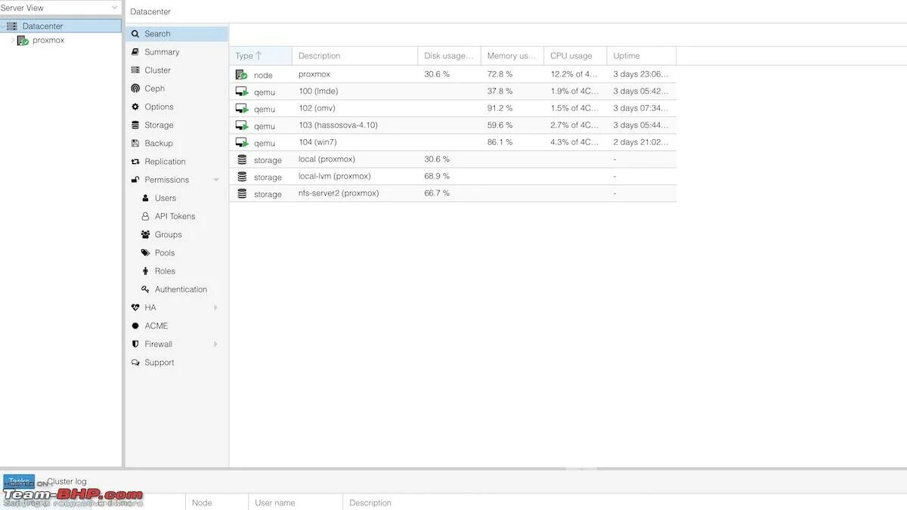Click the Users person icon
The image size is (907, 510).
pyautogui.click(x=146, y=198)
